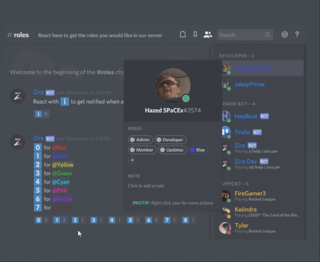
Task: Click the Zira bot avatar
Action: pos(226,147)
